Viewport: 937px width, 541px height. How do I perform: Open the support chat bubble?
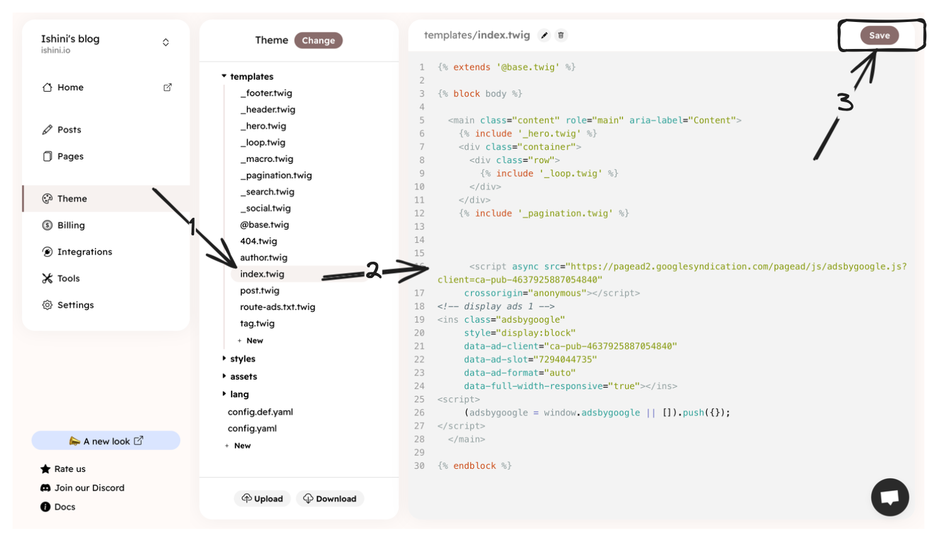[x=890, y=497]
